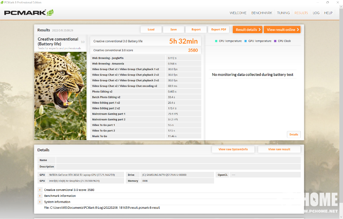The height and width of the screenshot is (219, 343).
Task: Select the Video Editing part 2 v2 row
Action: point(146,108)
